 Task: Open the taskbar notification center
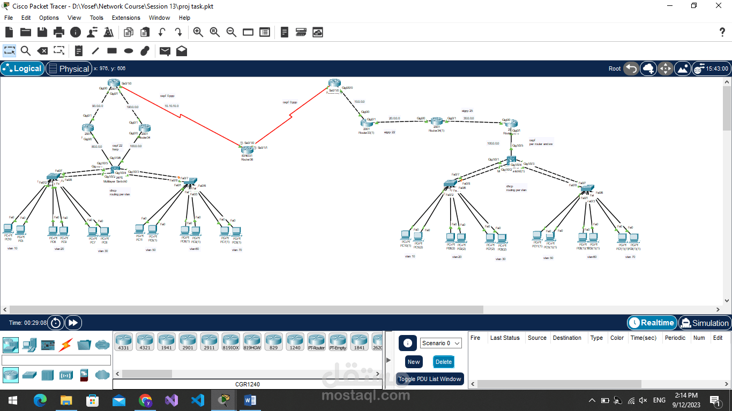coord(714,400)
